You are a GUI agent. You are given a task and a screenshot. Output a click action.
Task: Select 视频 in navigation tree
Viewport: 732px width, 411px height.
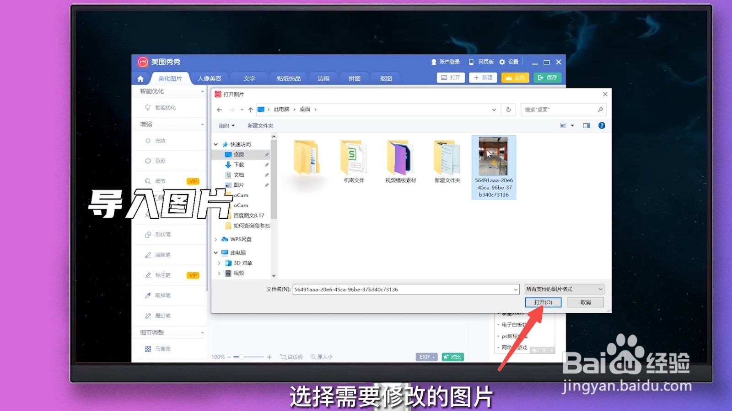tap(238, 273)
